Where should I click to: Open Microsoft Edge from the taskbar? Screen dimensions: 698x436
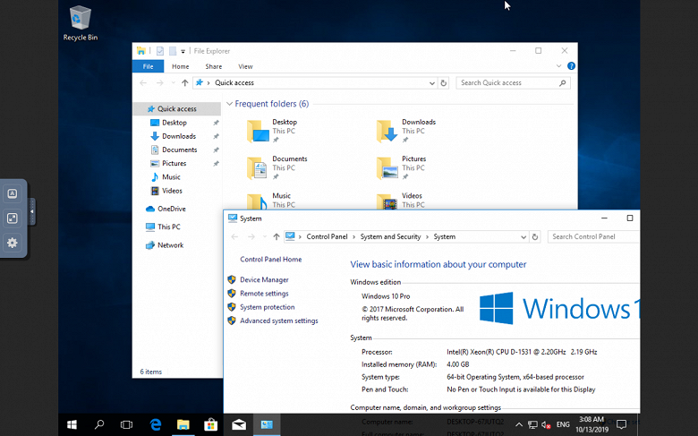155,424
